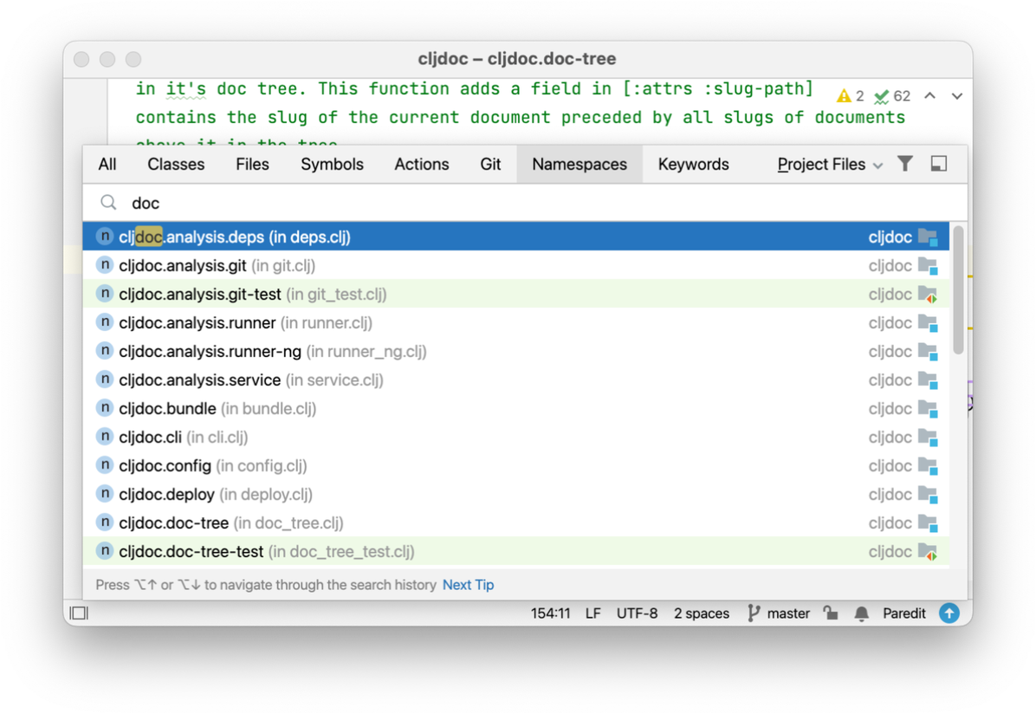The width and height of the screenshot is (1036, 714).
Task: Switch to the Symbols tab
Action: tap(332, 164)
